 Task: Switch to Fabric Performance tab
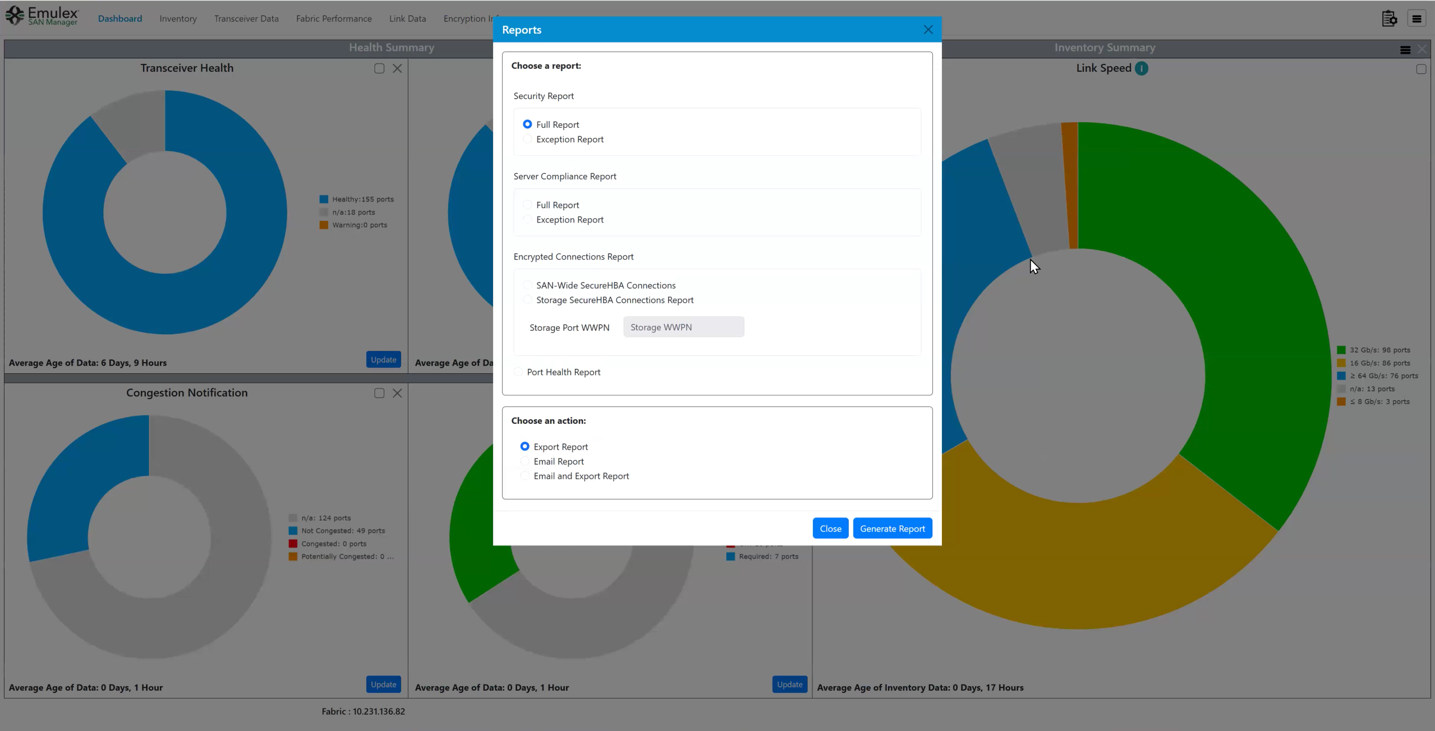click(x=334, y=18)
